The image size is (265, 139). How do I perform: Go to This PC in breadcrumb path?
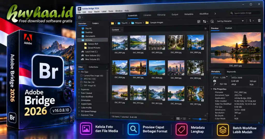[x=124, y=23]
